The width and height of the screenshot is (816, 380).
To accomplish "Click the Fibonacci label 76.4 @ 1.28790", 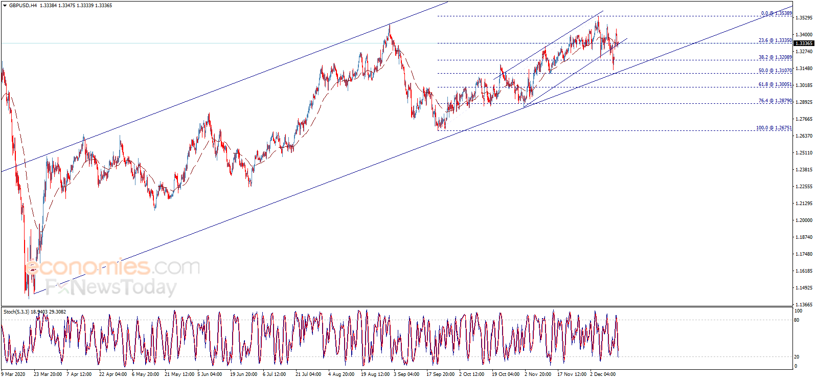I will (775, 101).
